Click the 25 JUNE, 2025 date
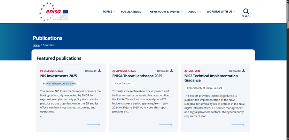 (192, 71)
